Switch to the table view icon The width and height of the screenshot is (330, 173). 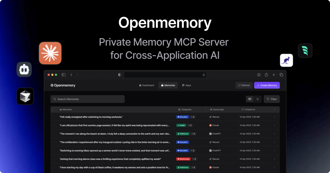point(250,99)
